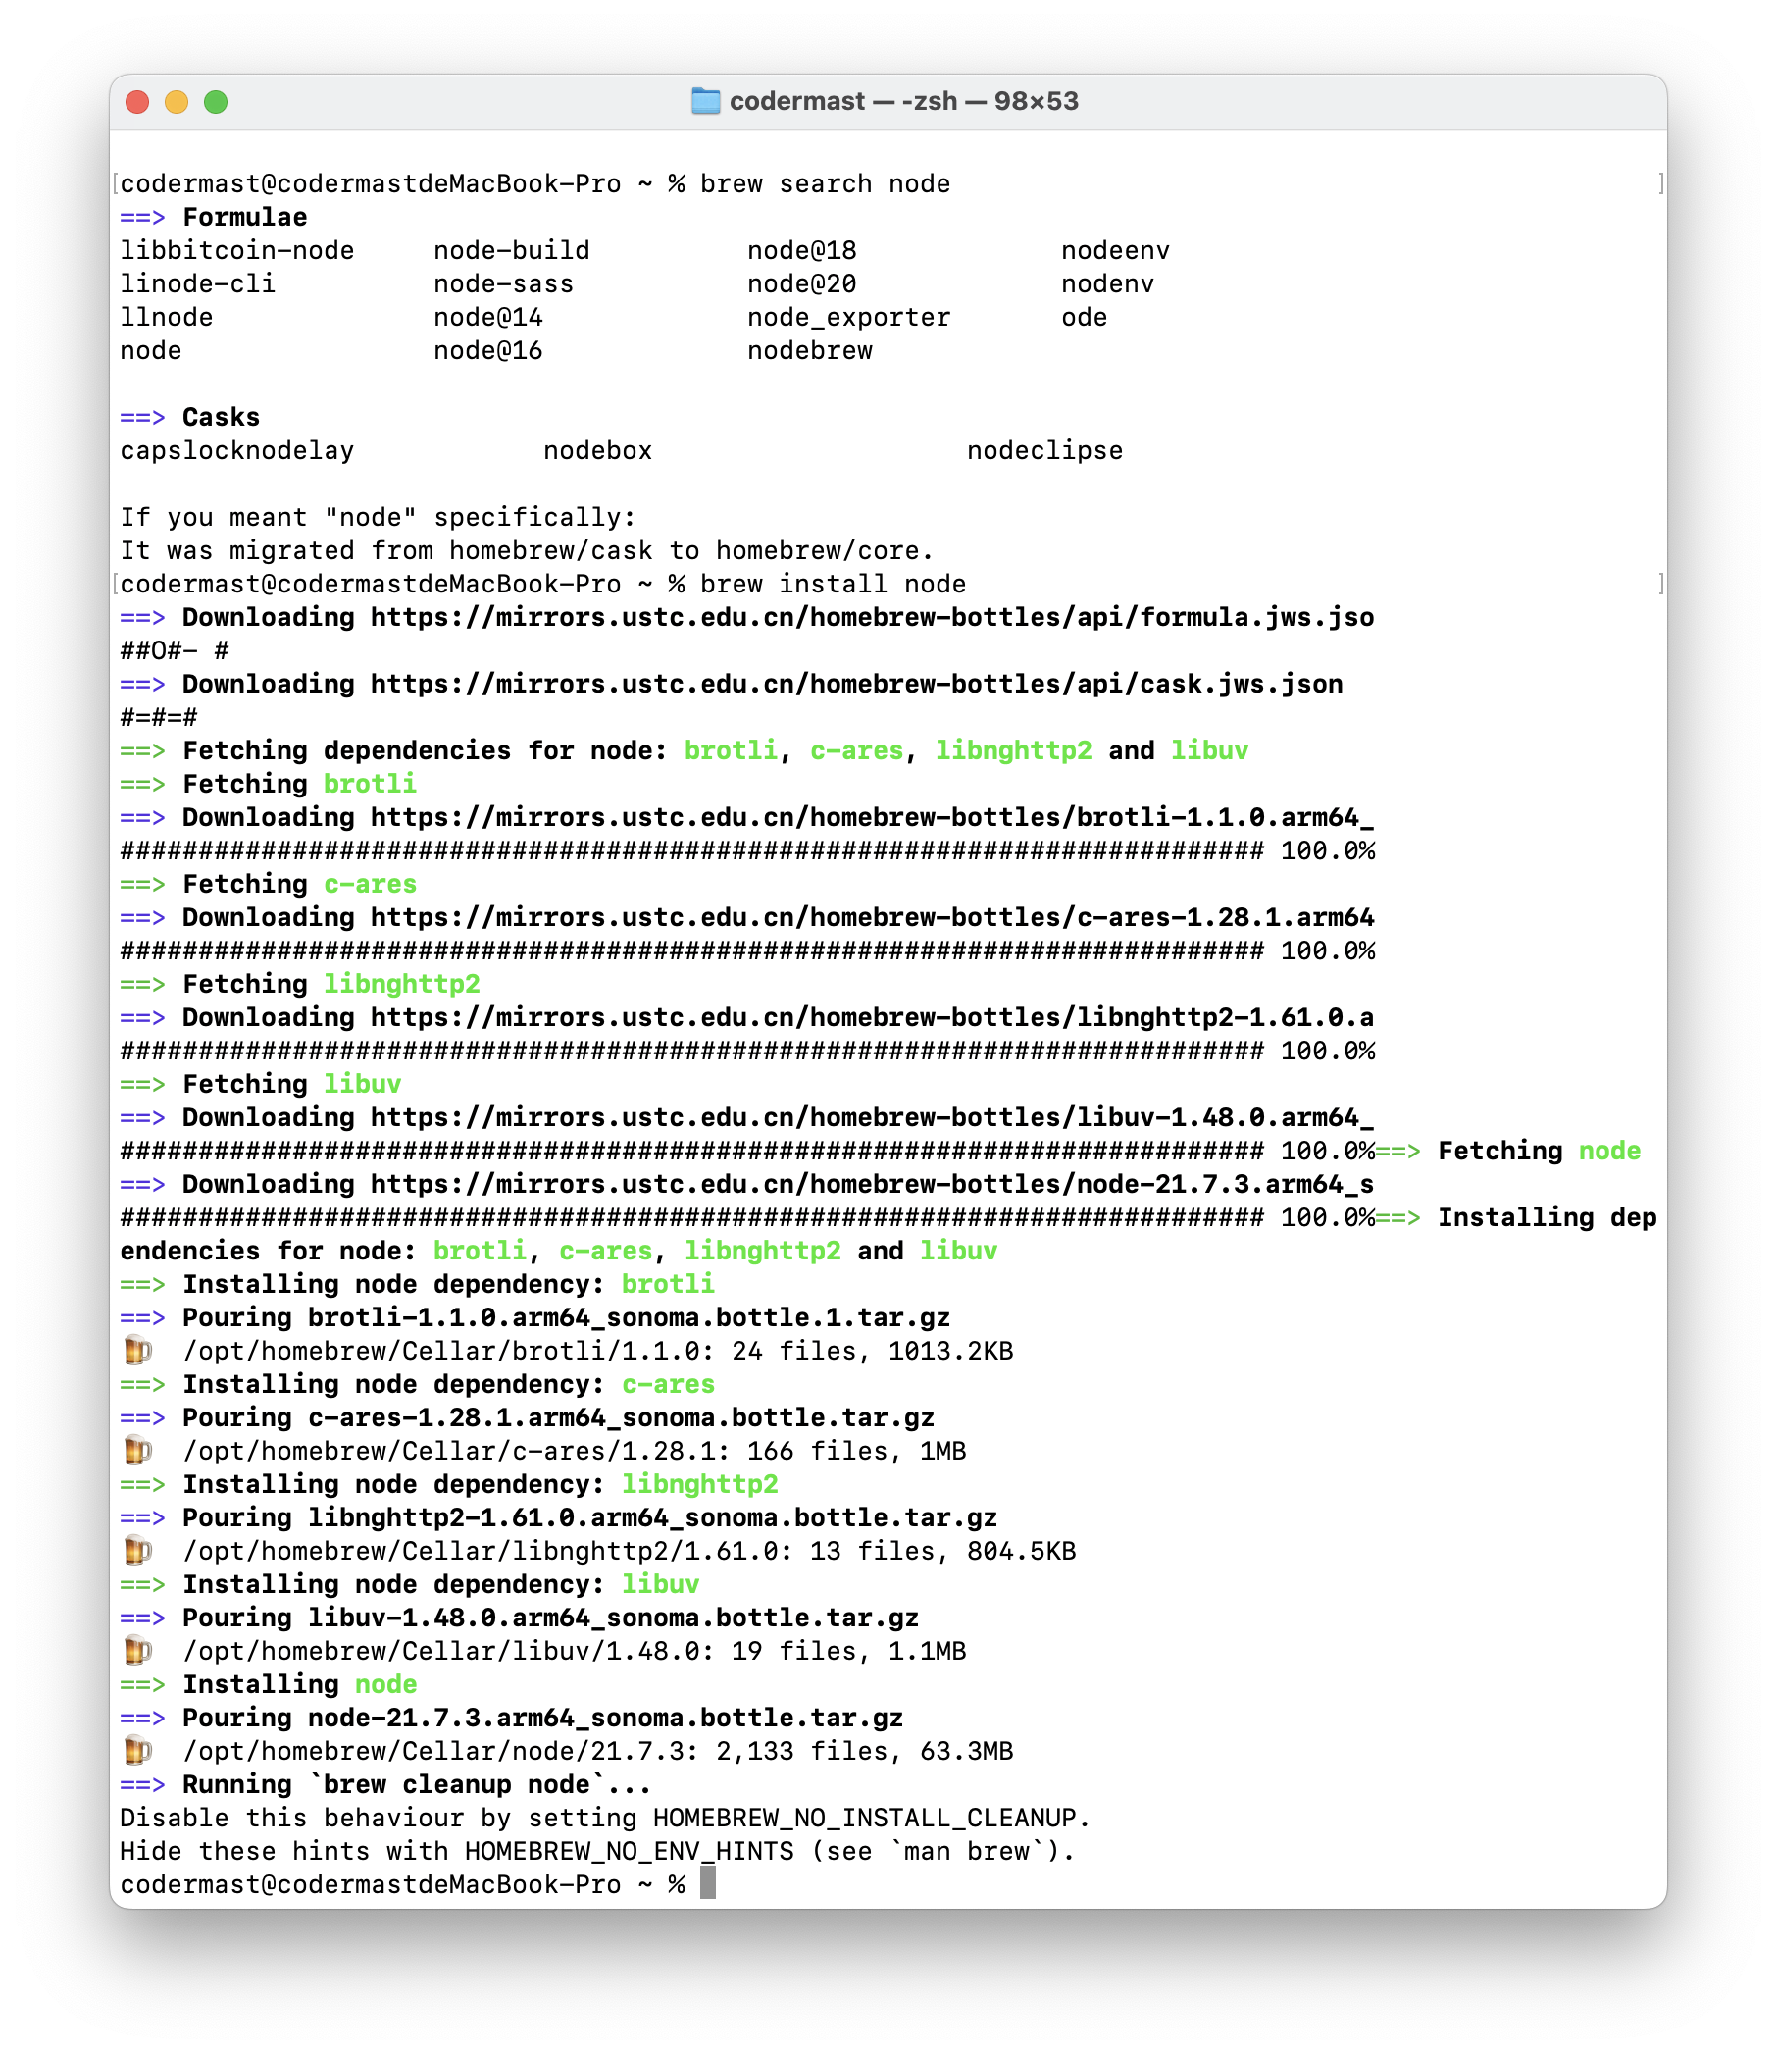The image size is (1777, 2054).
Task: Click the beer mug icon beside the brotli Cellar path
Action: click(138, 1351)
